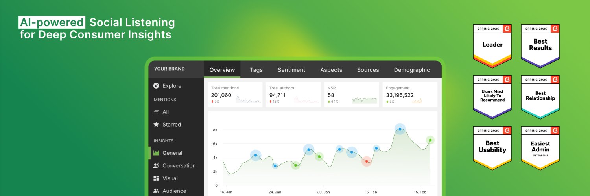This screenshot has height=196, width=590.
Task: Click the NSR green sparkline
Action: point(365,100)
